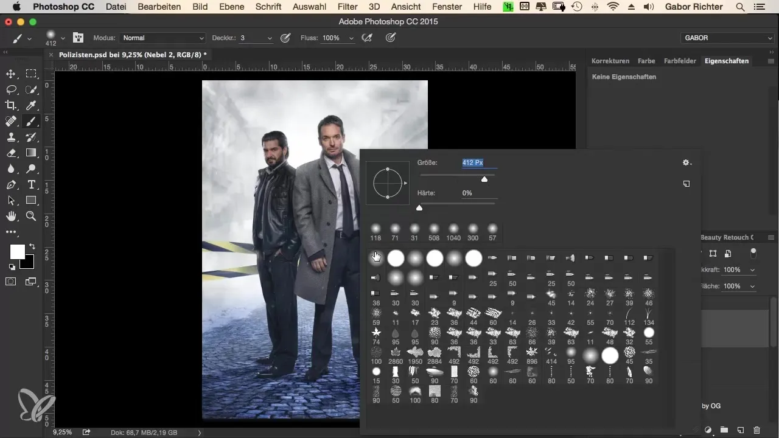Select the Dodge tool

tap(31, 169)
